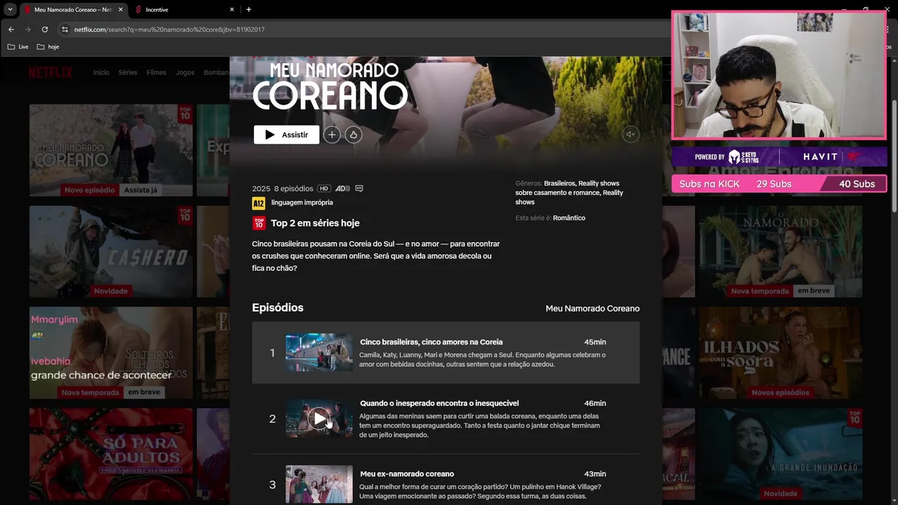
Task: Click the Top 10 badge beside Top 2 em séries
Action: coord(259,223)
